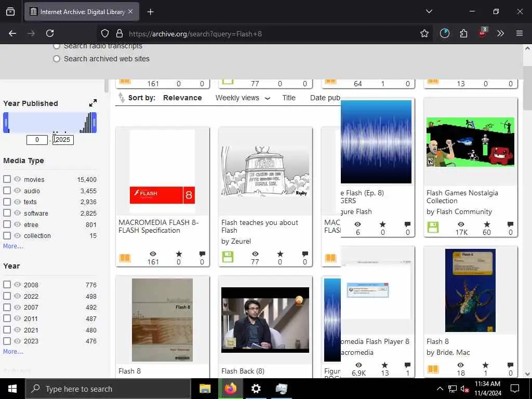Open Windows Start menu
The image size is (532, 399).
point(12,389)
